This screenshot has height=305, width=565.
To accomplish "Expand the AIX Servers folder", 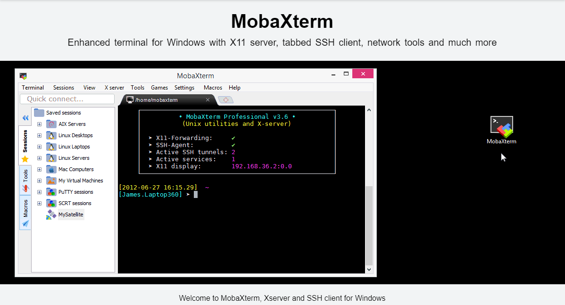I will (39, 124).
